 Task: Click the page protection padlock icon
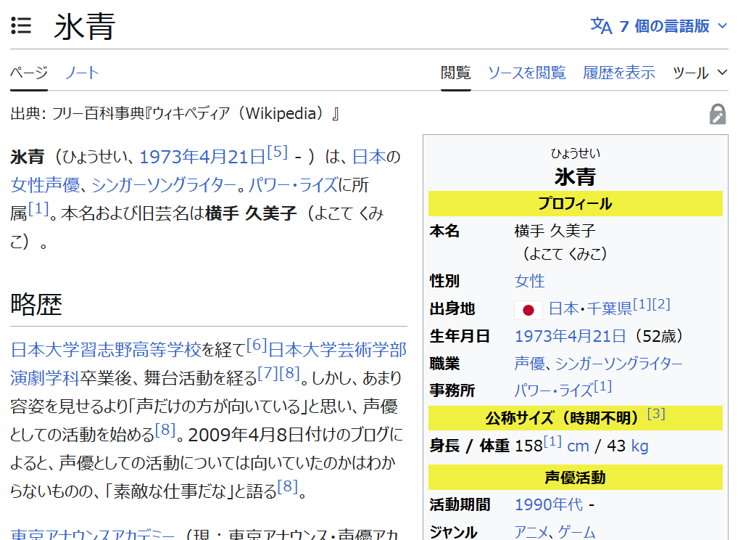click(x=717, y=114)
